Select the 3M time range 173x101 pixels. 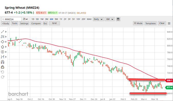click(47, 19)
